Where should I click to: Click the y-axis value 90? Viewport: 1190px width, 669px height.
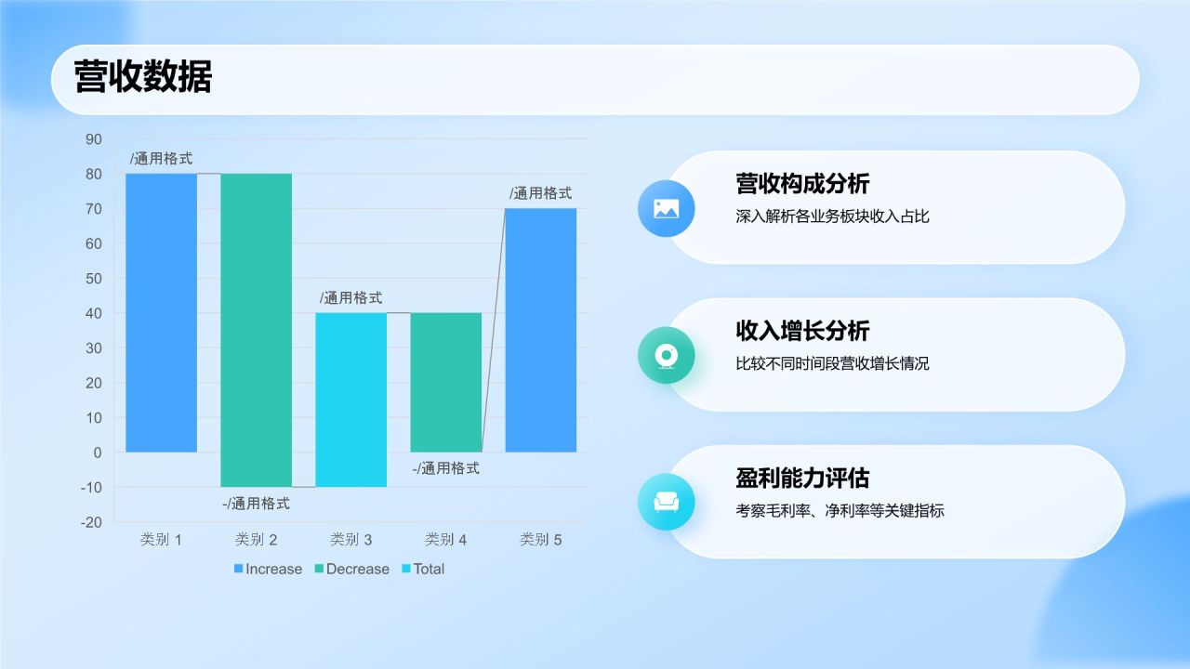[x=94, y=139]
